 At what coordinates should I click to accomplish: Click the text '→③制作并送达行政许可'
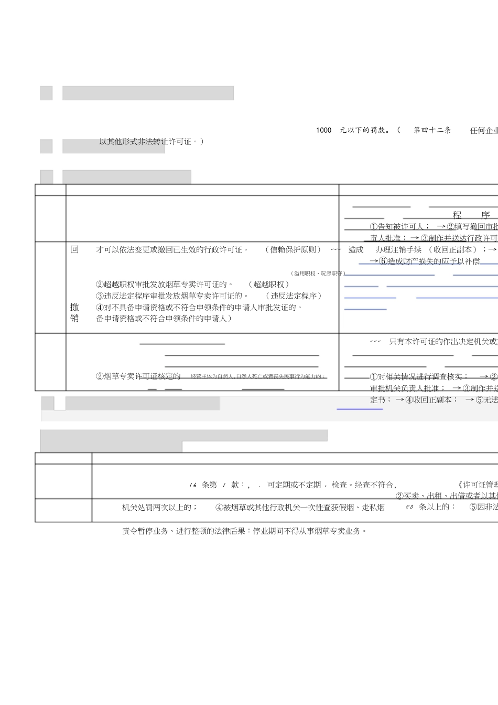(454, 238)
